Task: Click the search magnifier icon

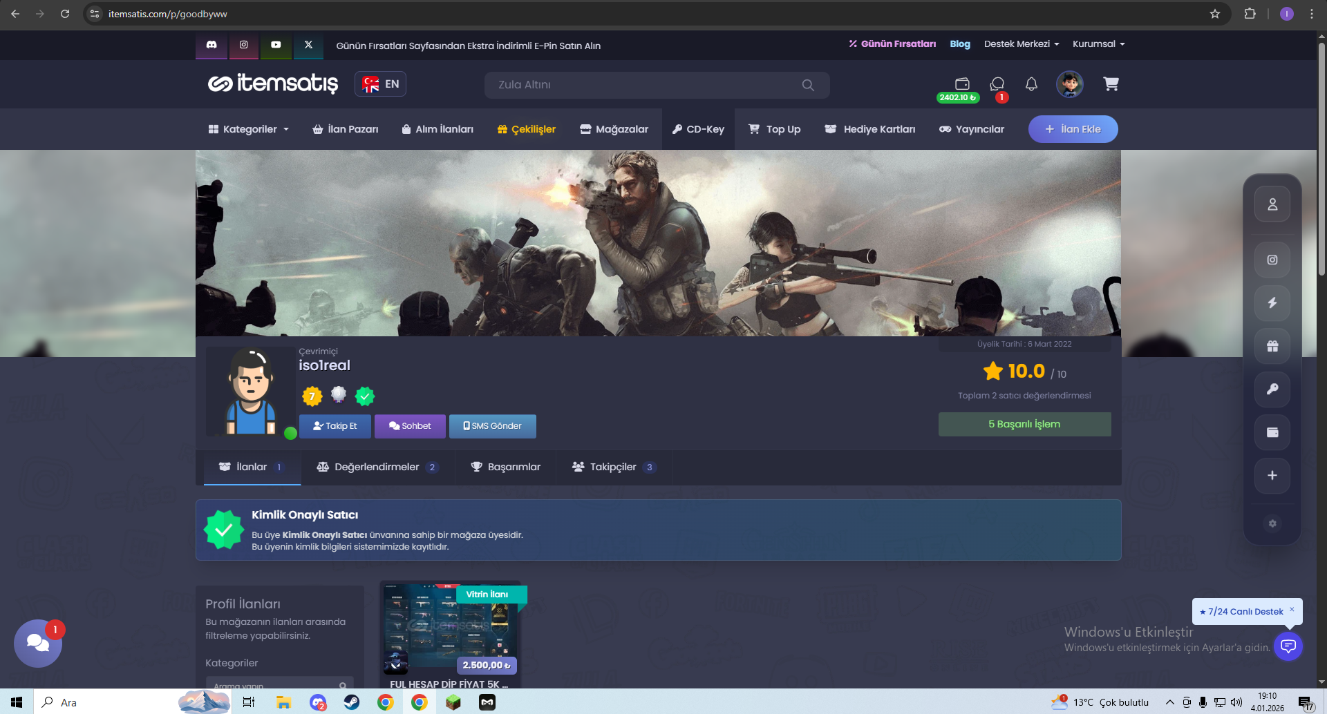Action: 808,85
